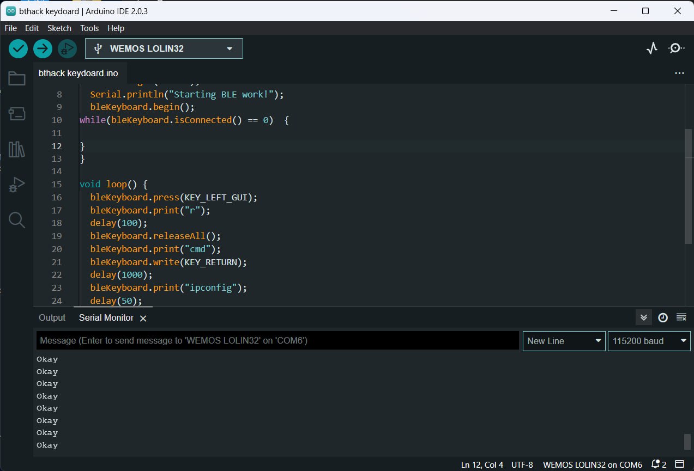Image resolution: width=694 pixels, height=471 pixels.
Task: Open the 115200 baud rate dropdown
Action: [649, 341]
